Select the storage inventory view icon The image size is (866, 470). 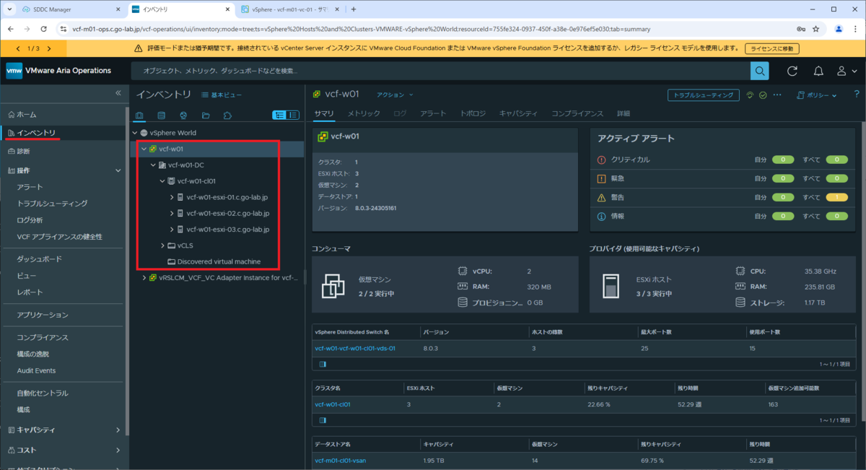tap(162, 116)
